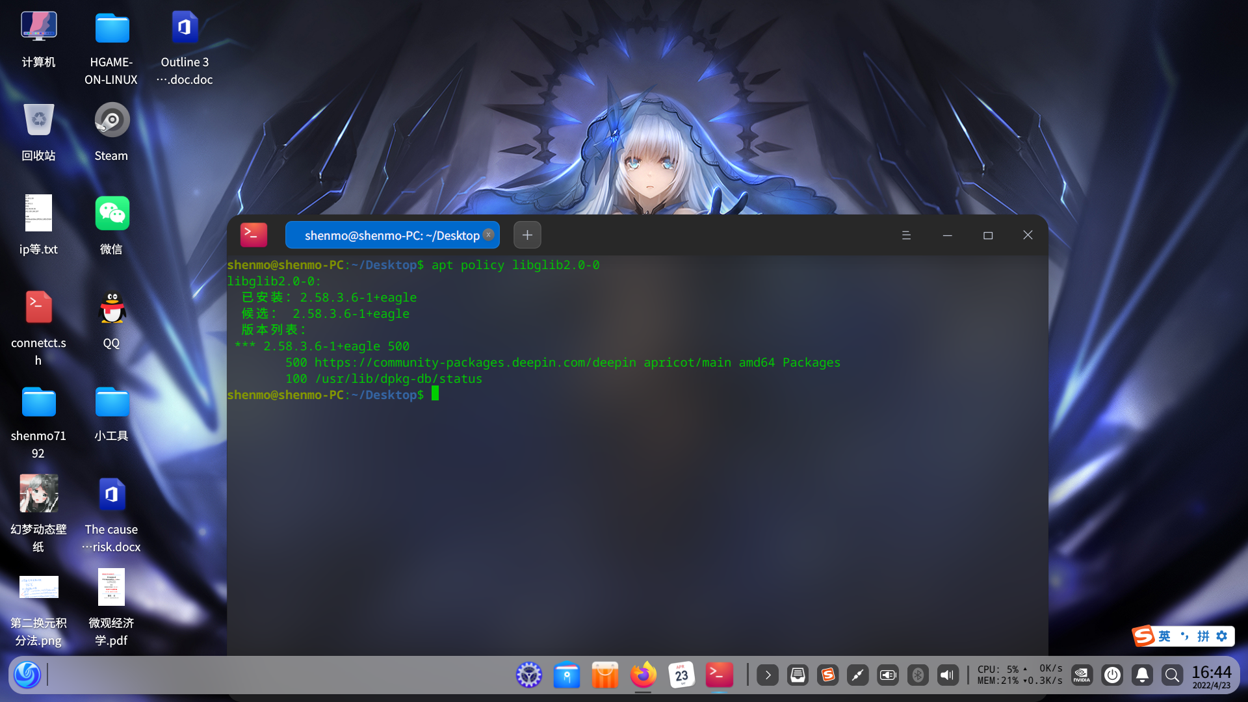1248x702 pixels.
Task: Open the calendar dock icon
Action: tap(681, 675)
